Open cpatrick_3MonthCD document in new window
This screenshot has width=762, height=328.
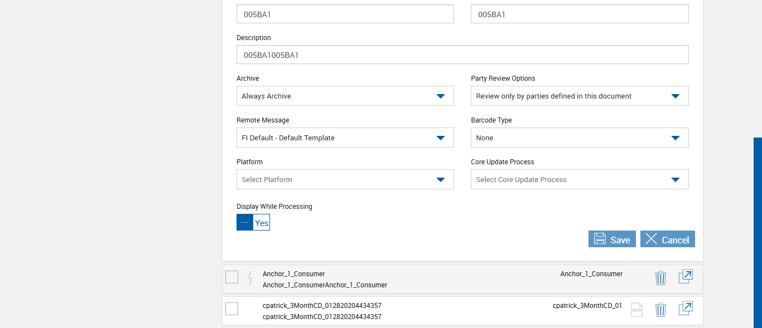[686, 309]
